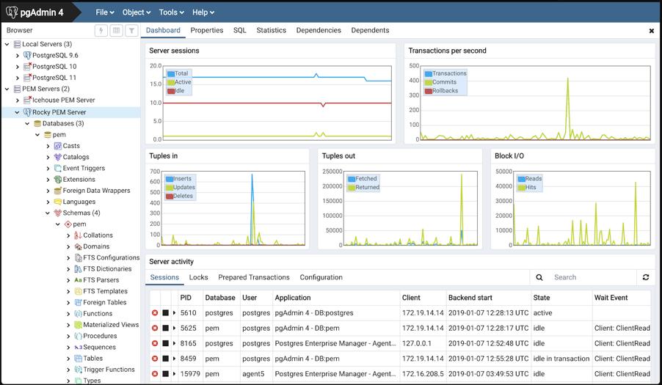The height and width of the screenshot is (385, 662).
Task: Close the dashboard panel with X
Action: coord(652,31)
